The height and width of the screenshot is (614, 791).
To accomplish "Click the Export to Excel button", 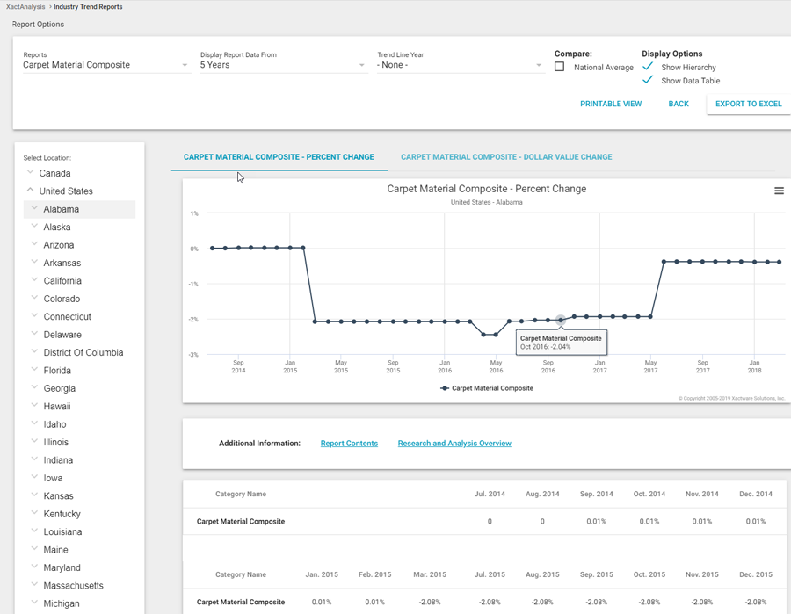I will (x=748, y=104).
